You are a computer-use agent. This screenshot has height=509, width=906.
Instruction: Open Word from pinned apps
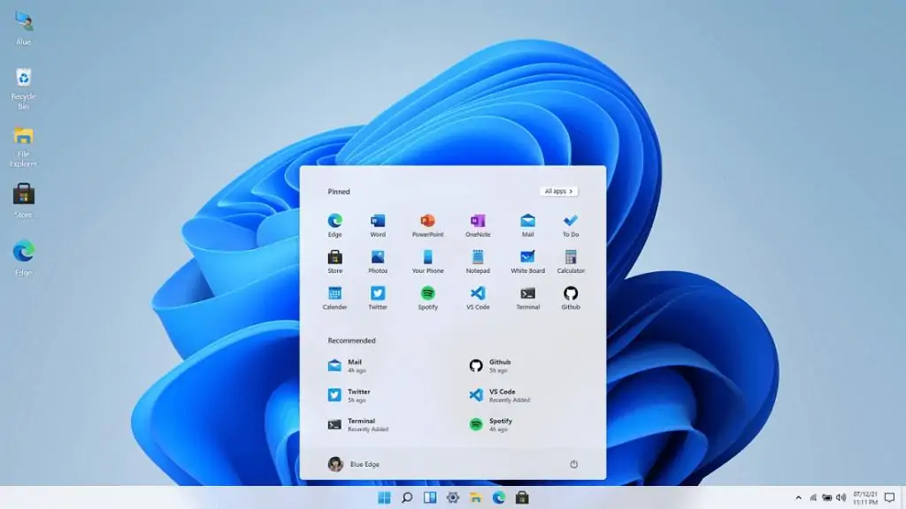point(378,224)
